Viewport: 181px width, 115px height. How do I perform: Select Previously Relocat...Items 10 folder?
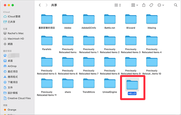point(152,62)
